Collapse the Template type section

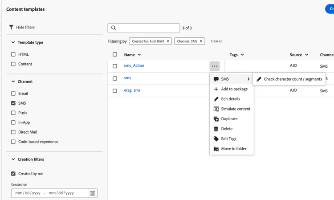pos(13,42)
